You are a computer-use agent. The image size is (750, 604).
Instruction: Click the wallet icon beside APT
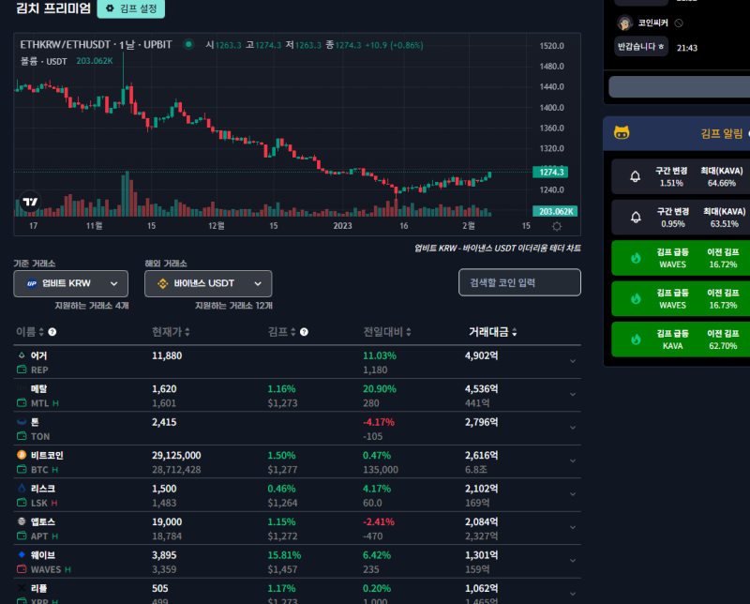pyautogui.click(x=22, y=536)
